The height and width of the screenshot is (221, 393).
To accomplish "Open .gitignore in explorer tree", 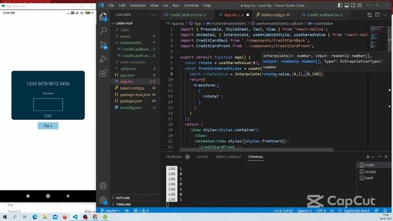I will (135, 69).
